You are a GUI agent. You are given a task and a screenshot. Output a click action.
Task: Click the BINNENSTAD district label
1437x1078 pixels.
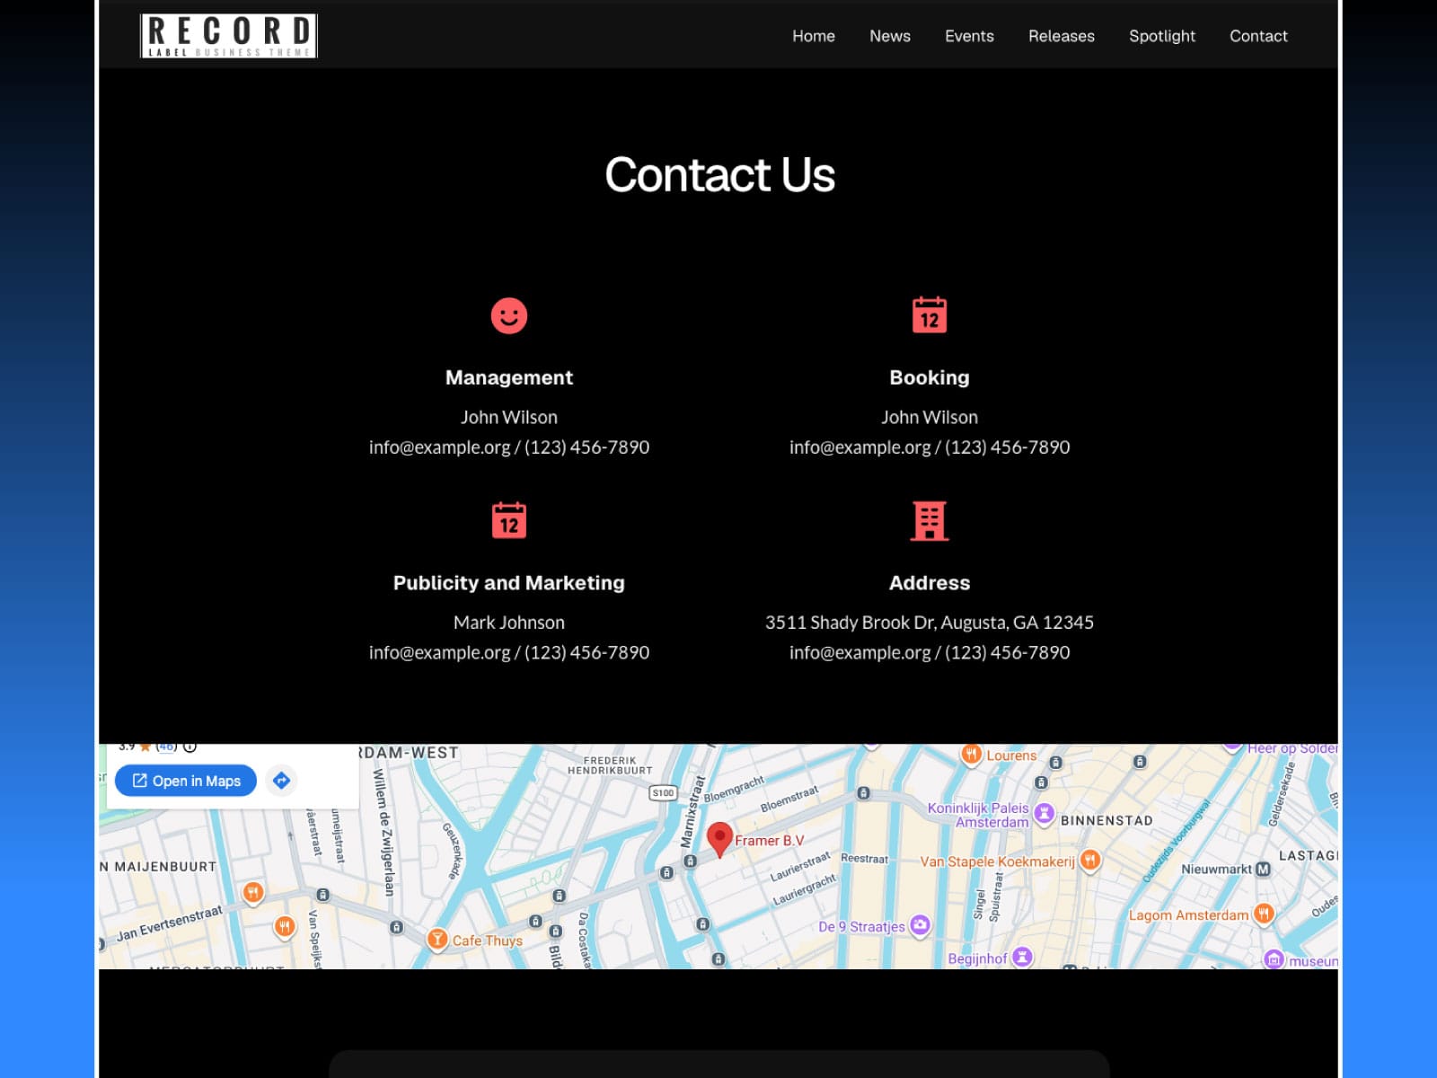(1106, 820)
